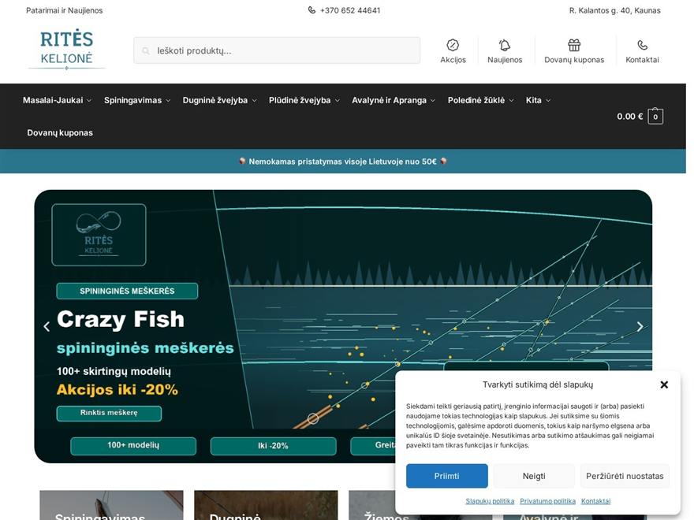Click the Kontaktai phone icon
This screenshot has height=520, width=694.
(x=642, y=45)
